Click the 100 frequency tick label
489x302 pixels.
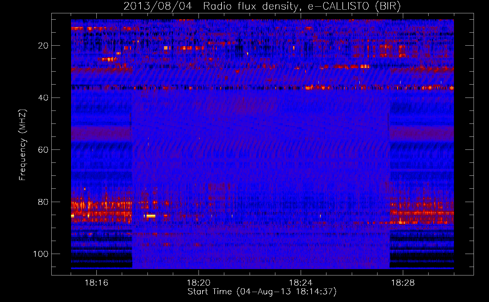pos(41,254)
